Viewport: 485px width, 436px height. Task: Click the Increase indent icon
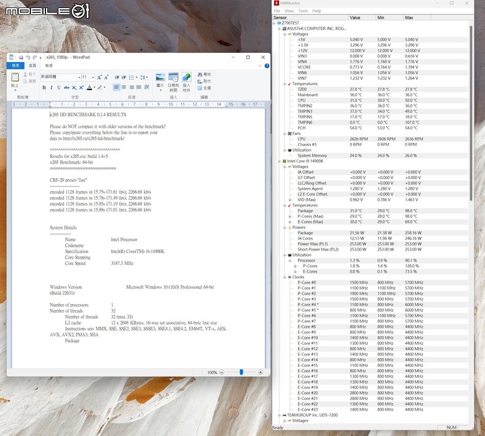tap(124, 77)
